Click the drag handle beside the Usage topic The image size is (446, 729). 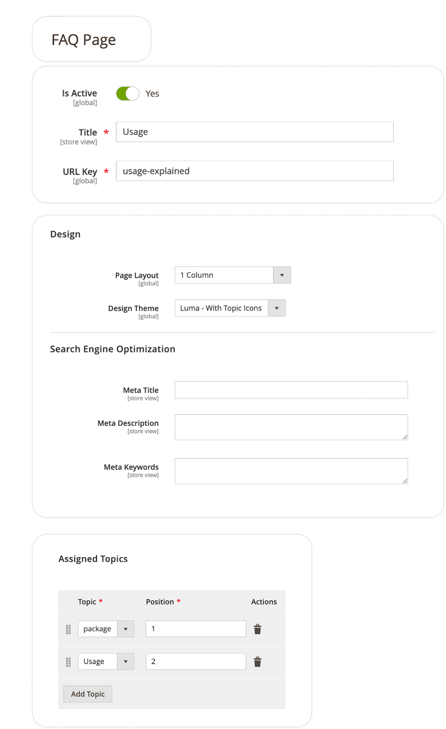68,661
